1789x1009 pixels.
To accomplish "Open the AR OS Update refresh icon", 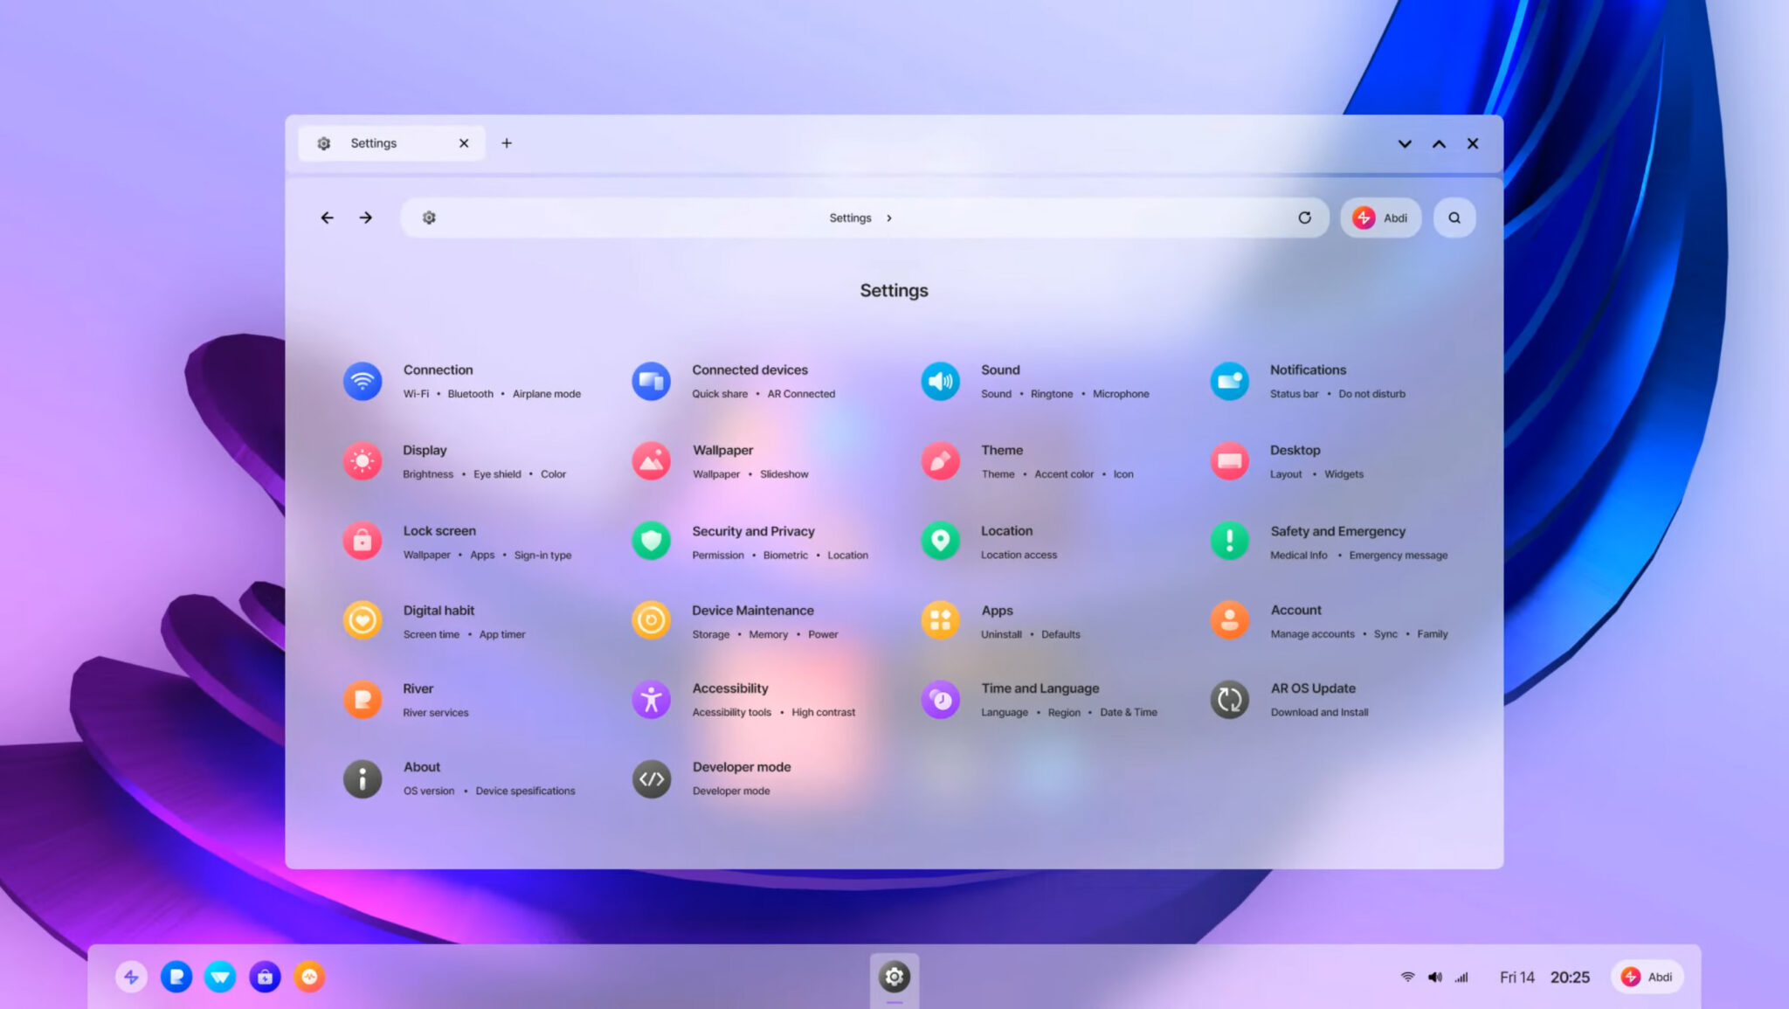I will pyautogui.click(x=1229, y=700).
